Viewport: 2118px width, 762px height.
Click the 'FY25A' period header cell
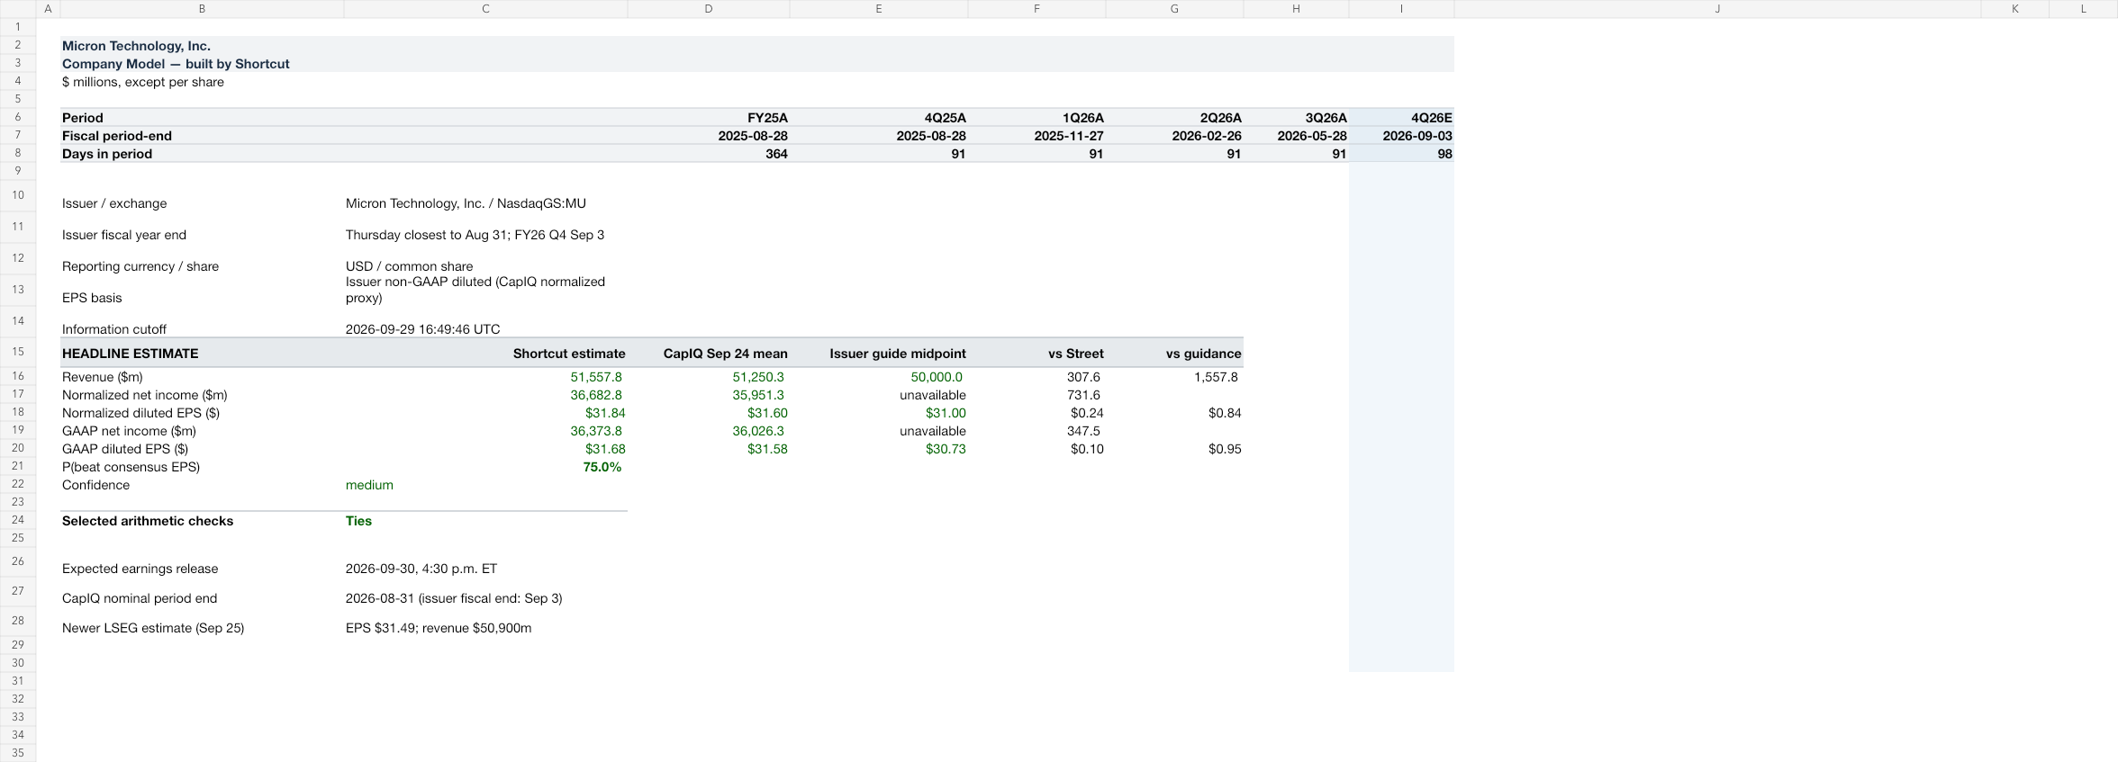tap(709, 118)
